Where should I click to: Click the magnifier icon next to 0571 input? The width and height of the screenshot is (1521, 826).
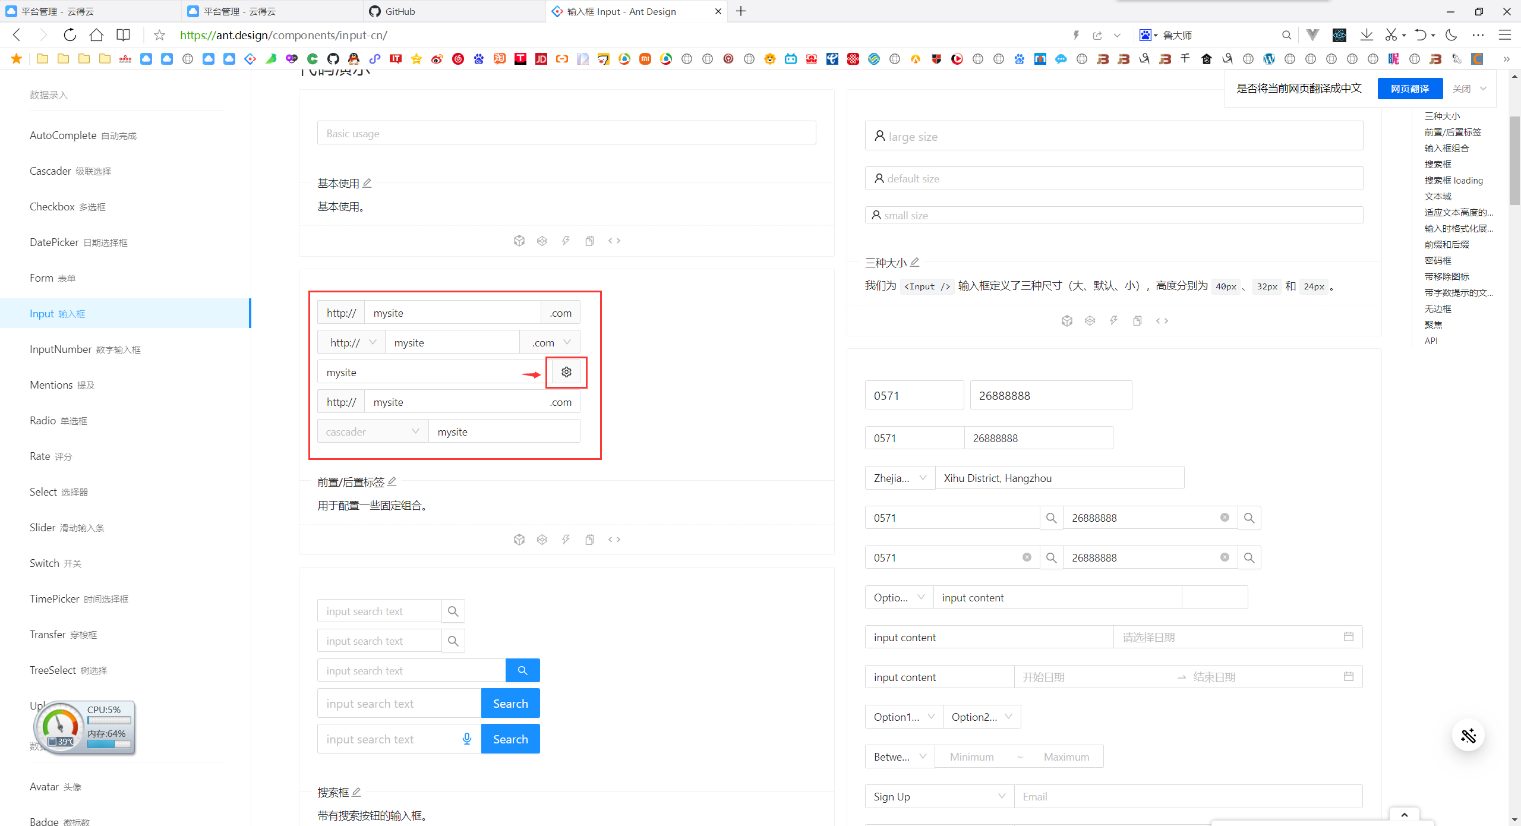coord(1050,518)
